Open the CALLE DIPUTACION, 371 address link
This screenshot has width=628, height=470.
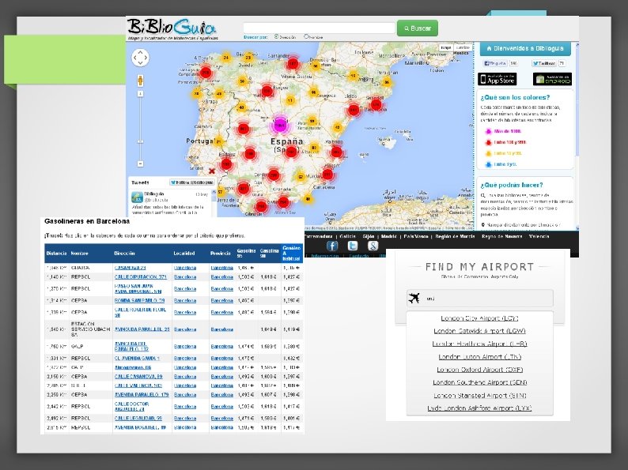141,276
